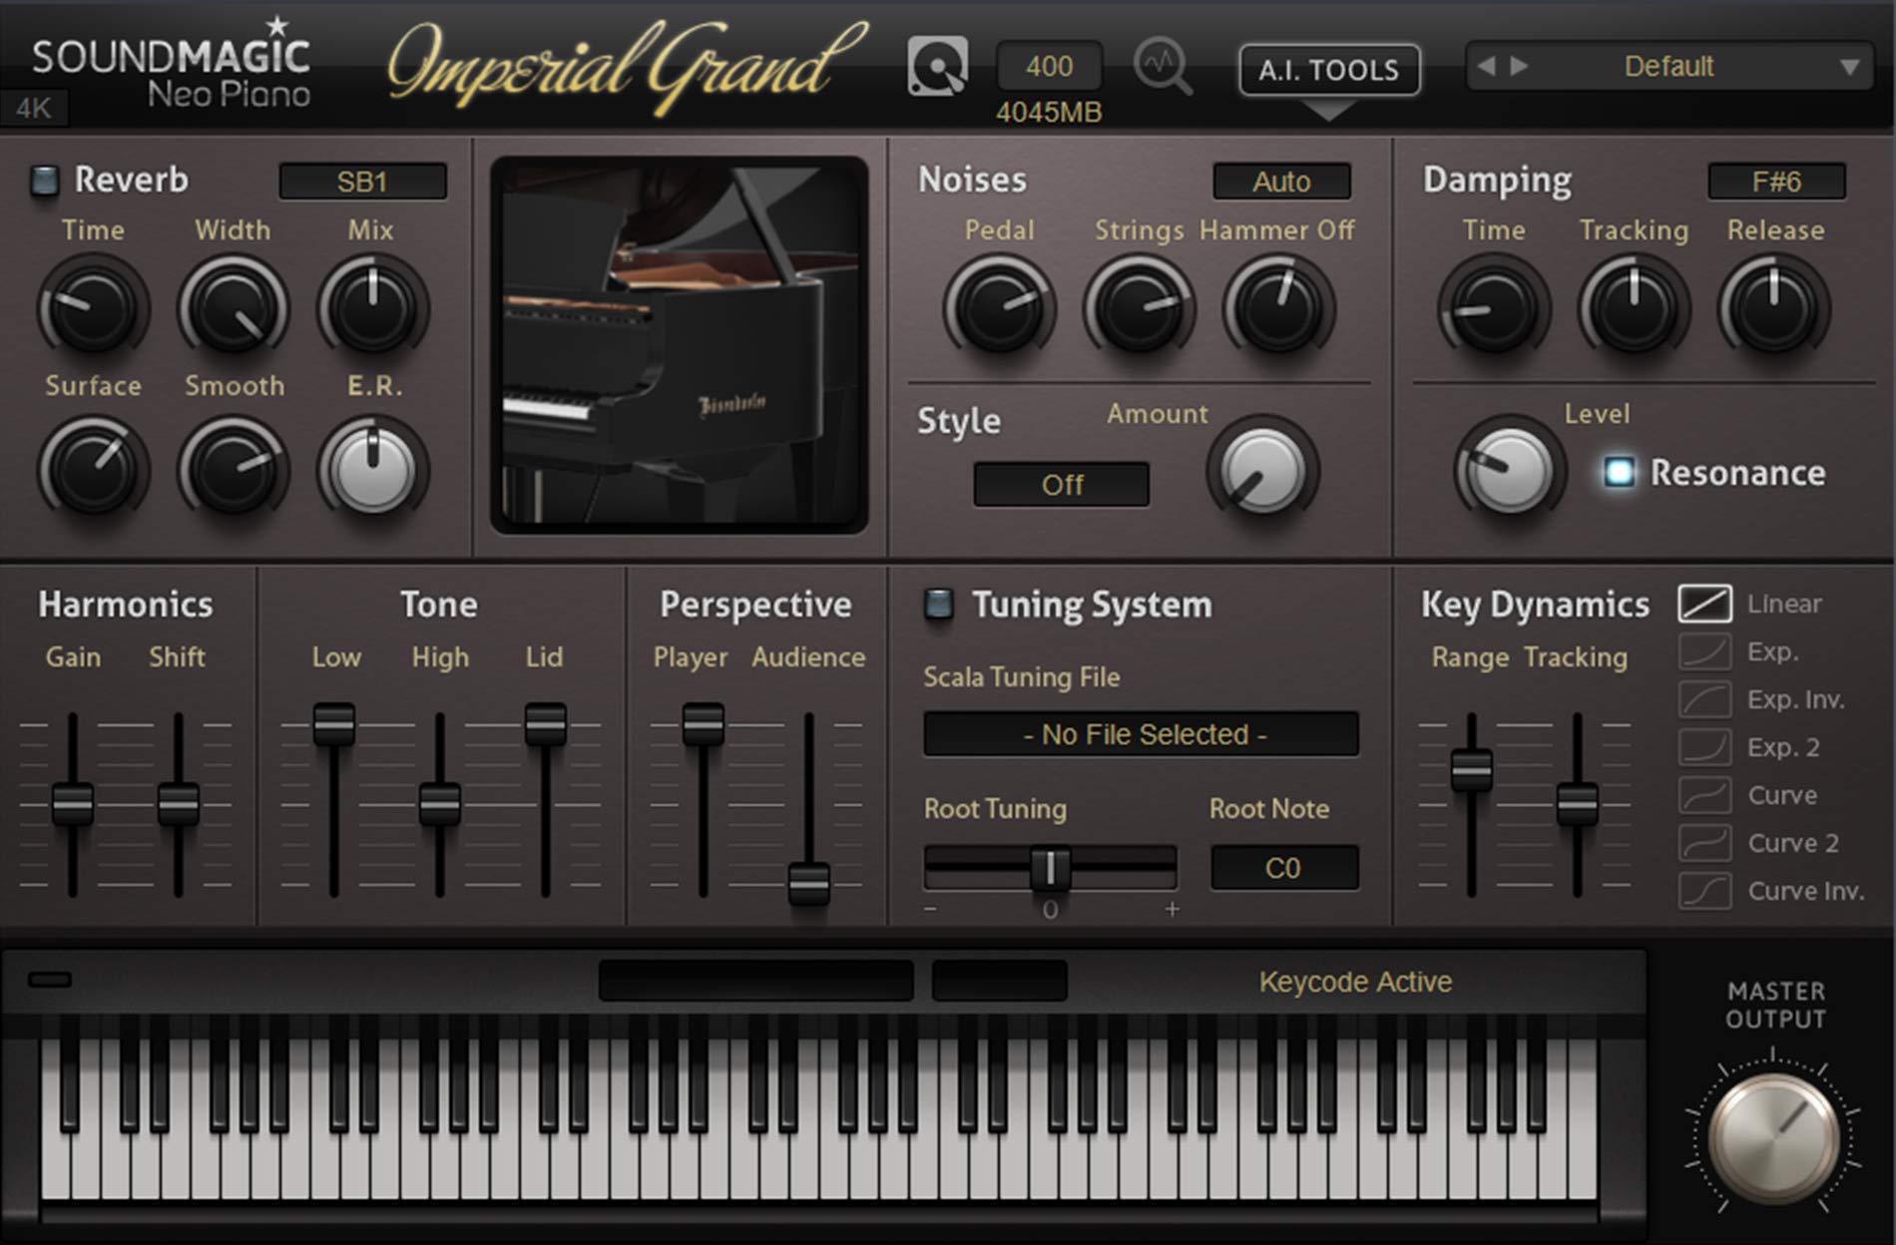Choose the Curve Inv. dynamics icon
The height and width of the screenshot is (1245, 1896).
(1704, 891)
